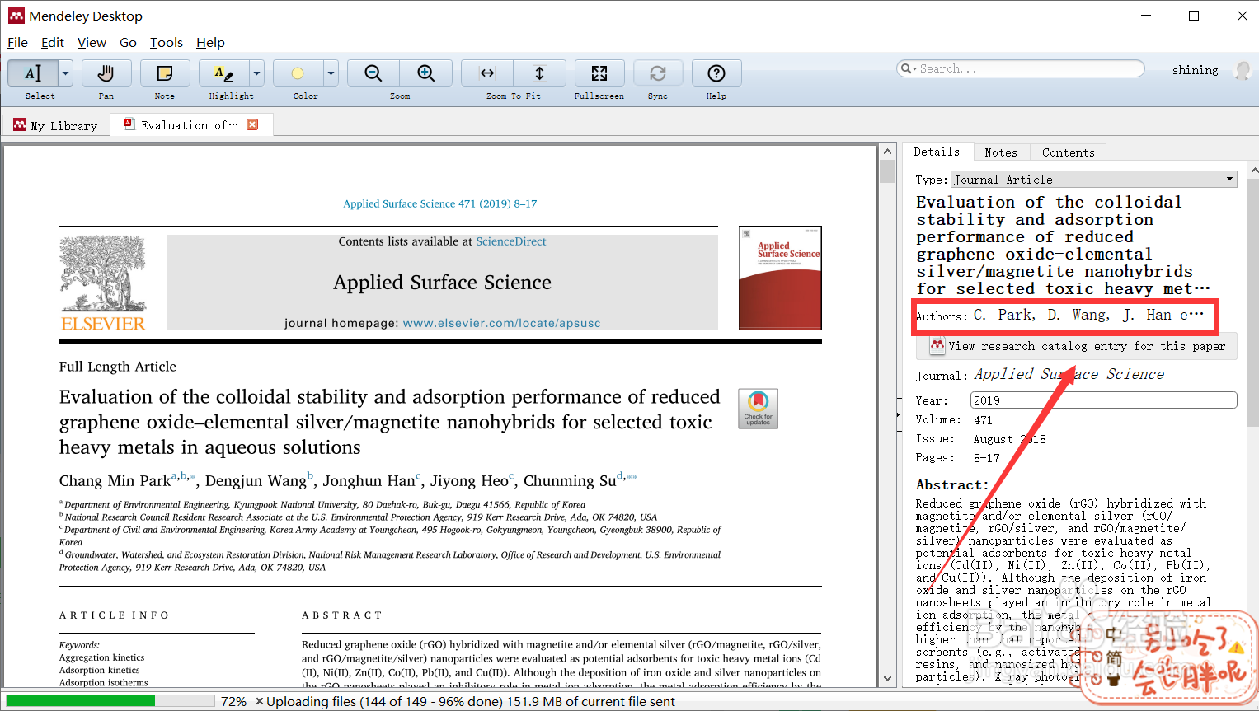Open the Type Journal Article dropdown
The image size is (1259, 711).
click(x=1094, y=180)
